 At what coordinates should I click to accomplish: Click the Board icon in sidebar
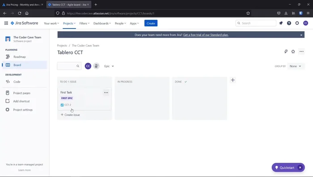click(8, 65)
